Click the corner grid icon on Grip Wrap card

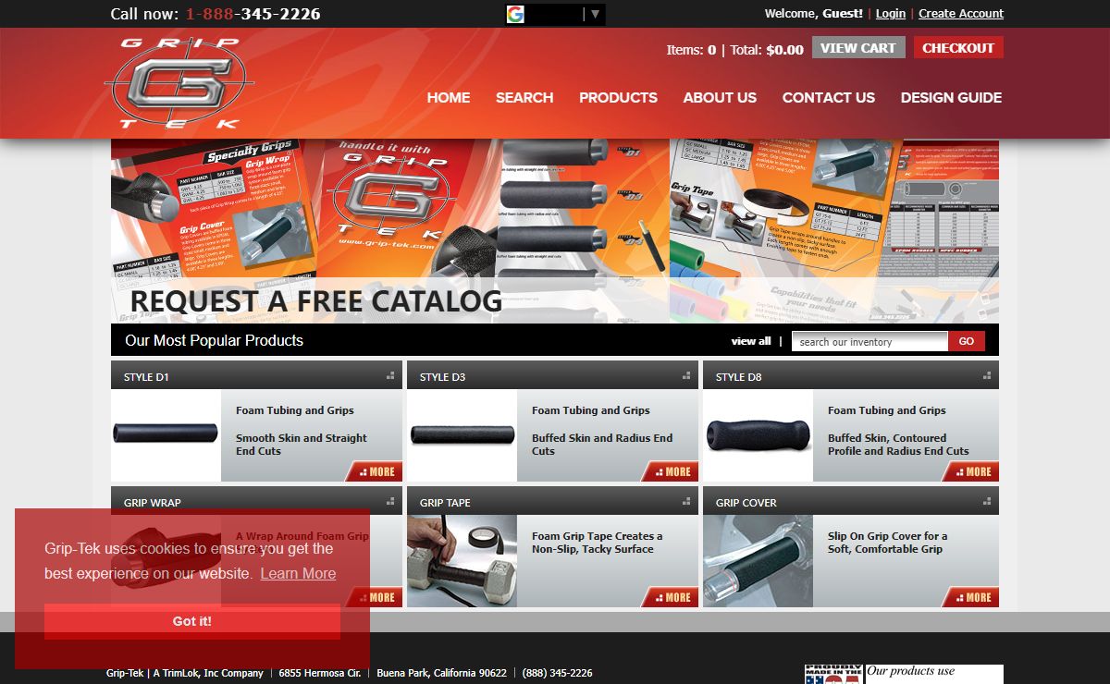coord(390,501)
